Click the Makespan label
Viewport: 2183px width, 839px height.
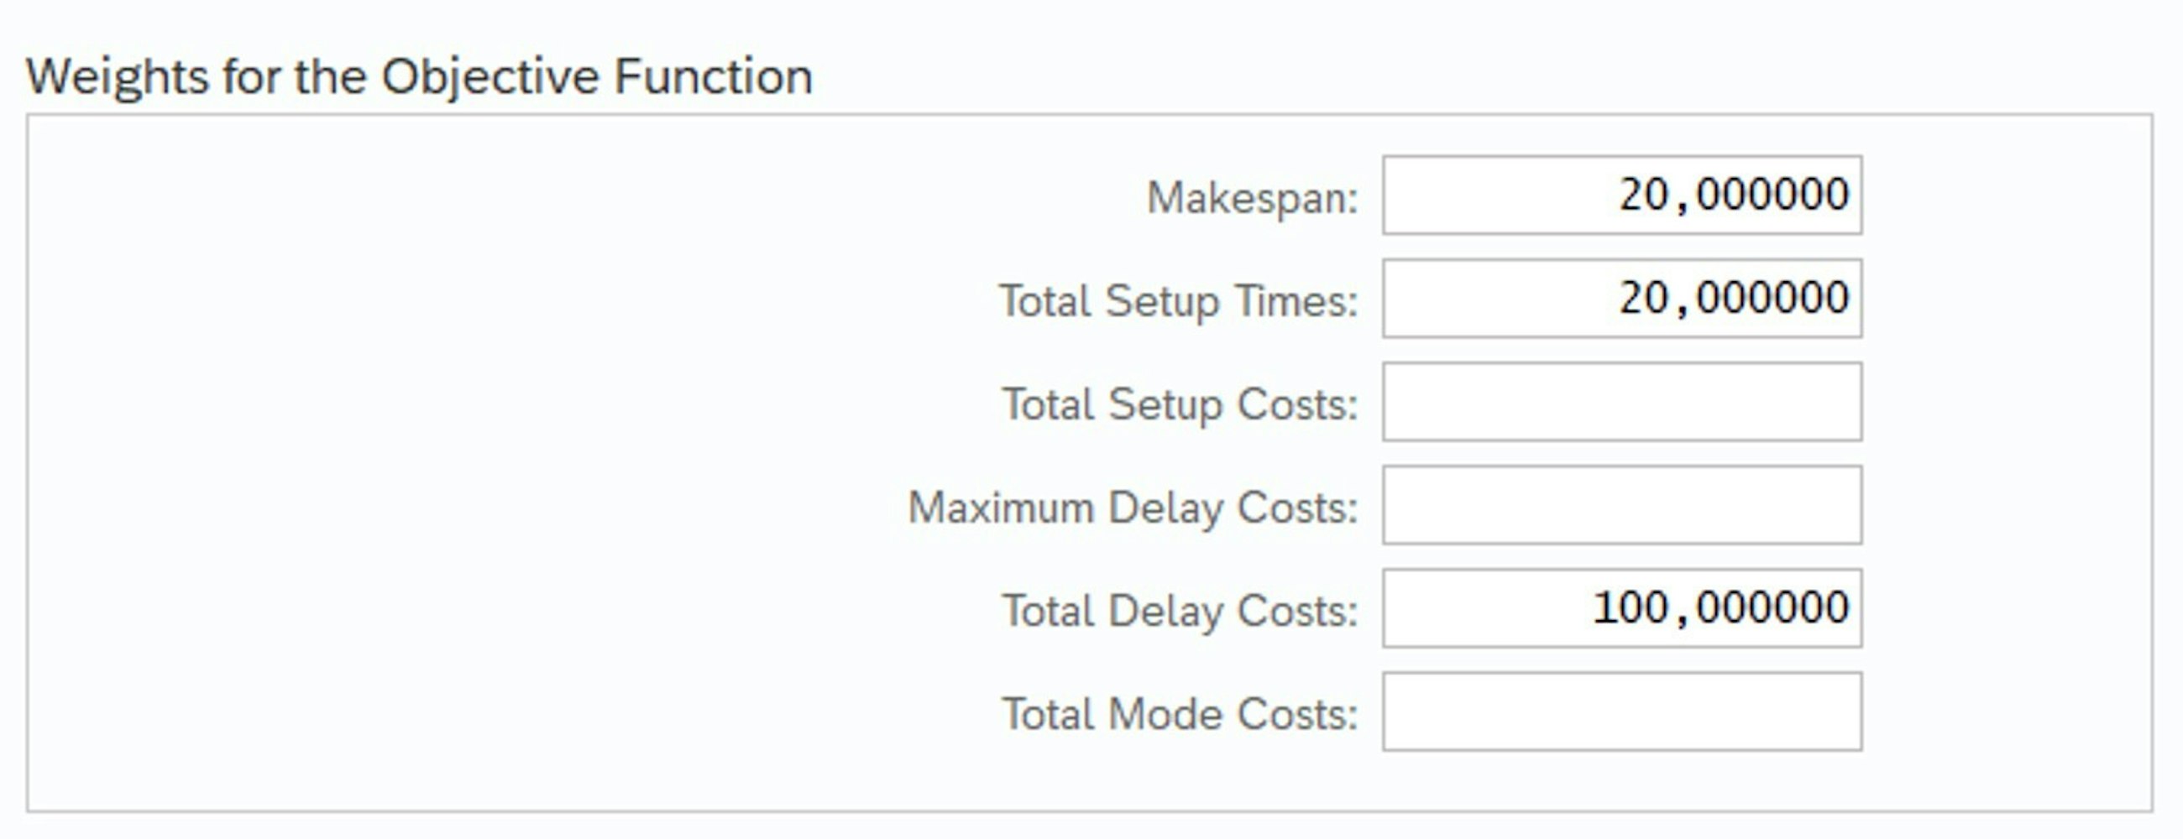(1251, 198)
